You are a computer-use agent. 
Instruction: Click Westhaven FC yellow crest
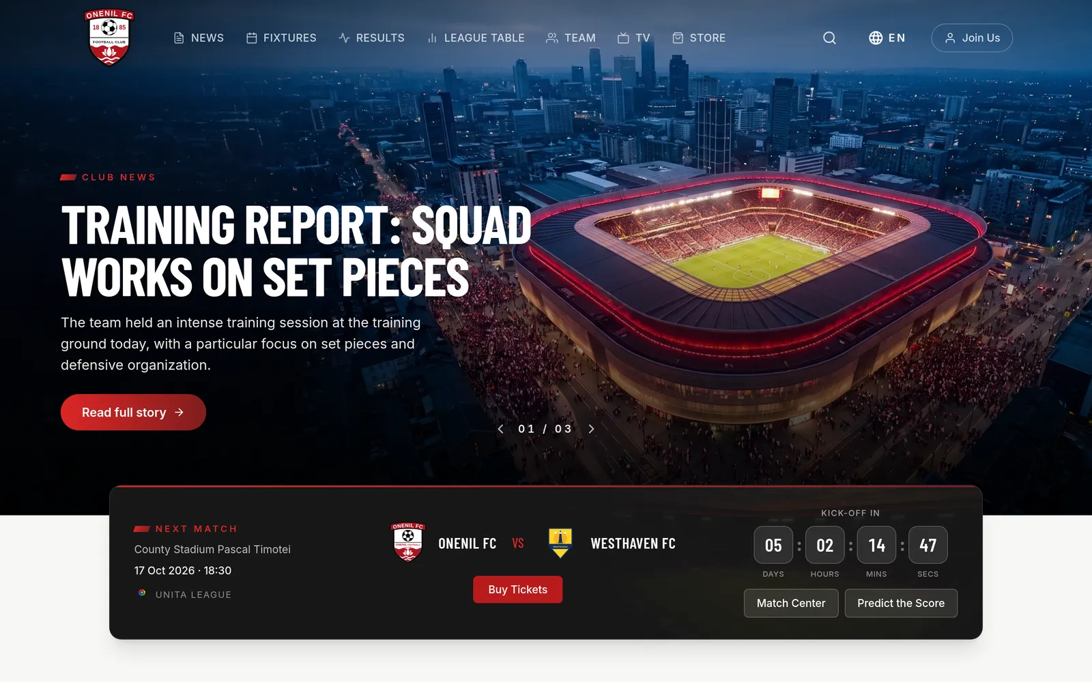click(560, 543)
